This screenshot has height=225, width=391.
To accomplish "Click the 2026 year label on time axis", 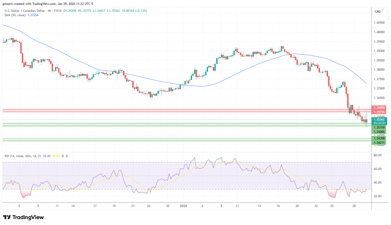I will (x=184, y=206).
